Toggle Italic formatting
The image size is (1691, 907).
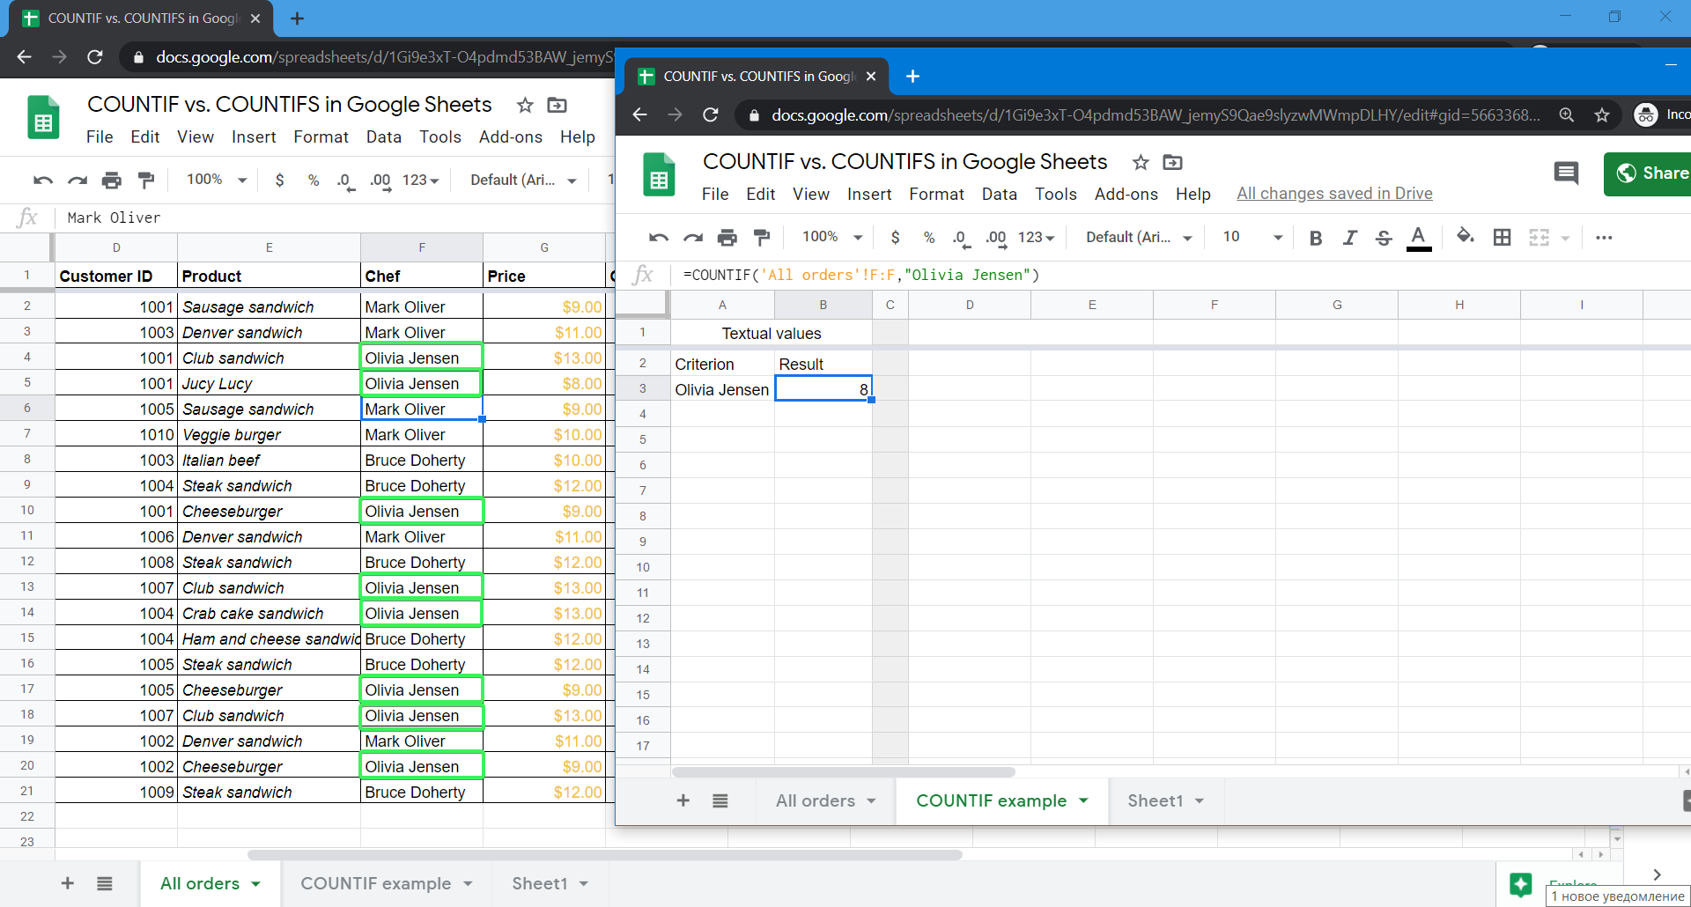tap(1349, 237)
